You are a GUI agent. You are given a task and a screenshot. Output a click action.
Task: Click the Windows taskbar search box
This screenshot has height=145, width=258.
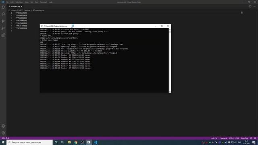point(29,142)
